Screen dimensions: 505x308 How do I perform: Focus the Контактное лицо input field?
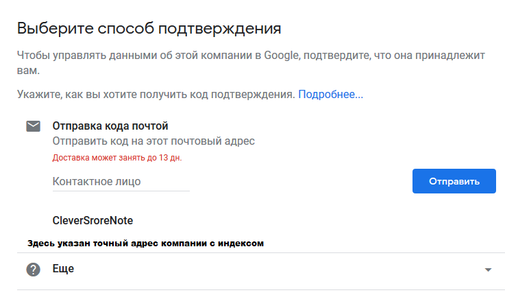pos(121,181)
